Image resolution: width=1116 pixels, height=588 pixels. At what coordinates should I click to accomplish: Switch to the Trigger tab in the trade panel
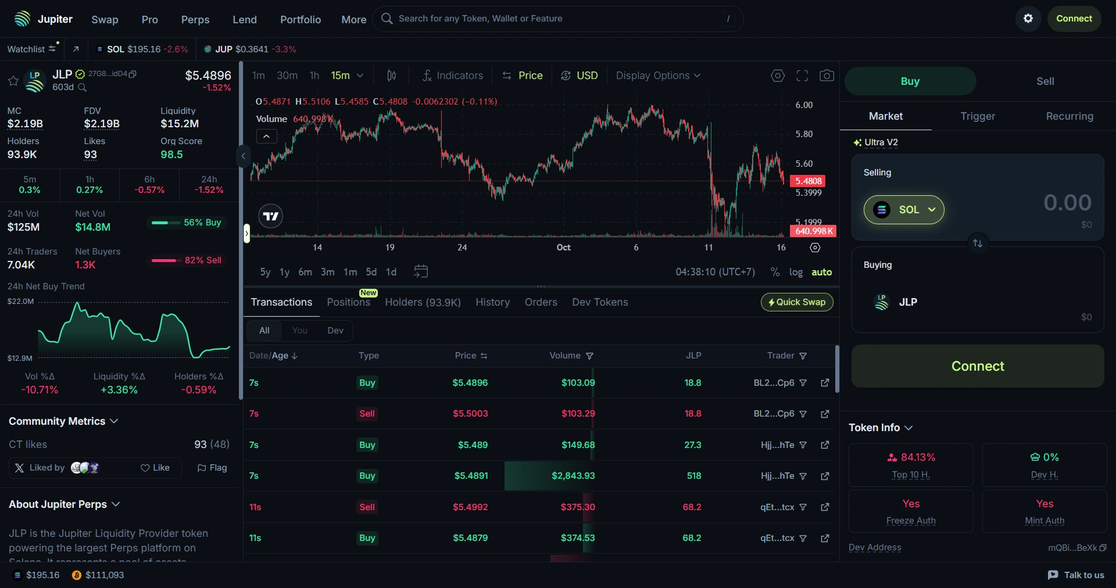[x=977, y=116]
